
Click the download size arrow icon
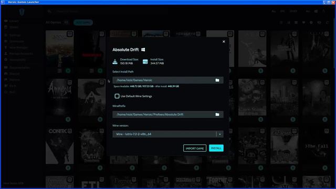(115, 62)
